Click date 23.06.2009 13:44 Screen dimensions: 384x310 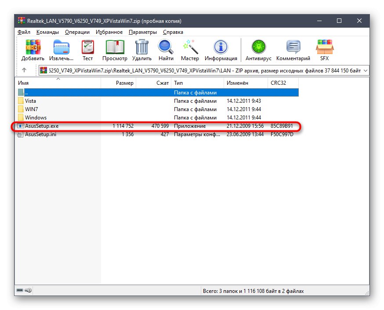245,134
